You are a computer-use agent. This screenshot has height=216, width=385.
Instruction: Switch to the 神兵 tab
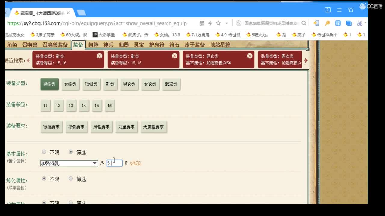coord(109,45)
